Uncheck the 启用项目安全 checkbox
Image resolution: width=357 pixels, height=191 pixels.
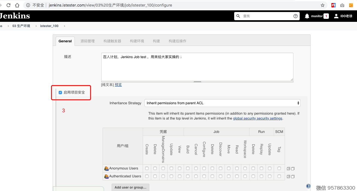60,92
